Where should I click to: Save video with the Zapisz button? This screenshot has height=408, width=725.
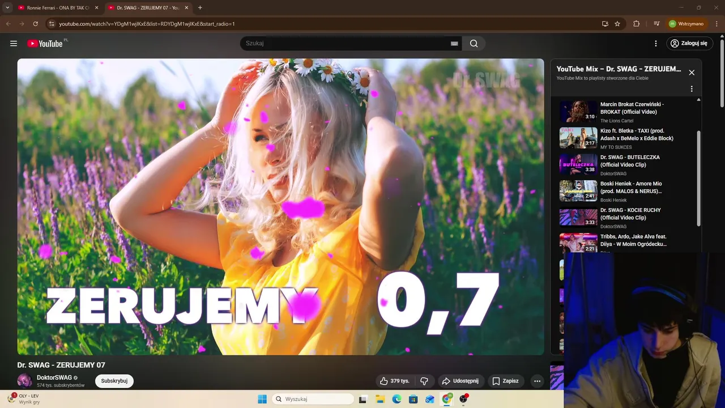[x=505, y=381]
